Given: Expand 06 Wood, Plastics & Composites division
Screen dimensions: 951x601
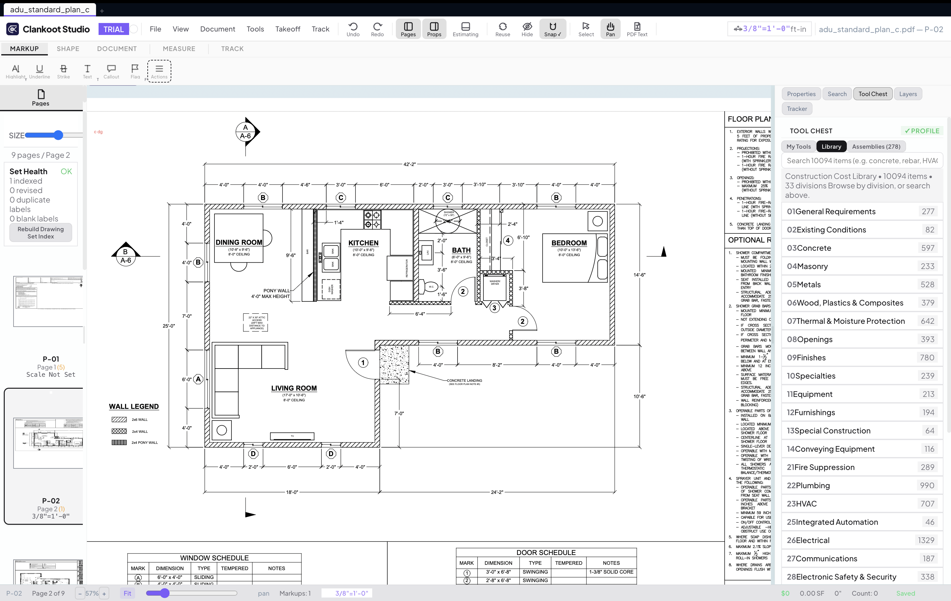Looking at the screenshot, I should click(x=862, y=303).
